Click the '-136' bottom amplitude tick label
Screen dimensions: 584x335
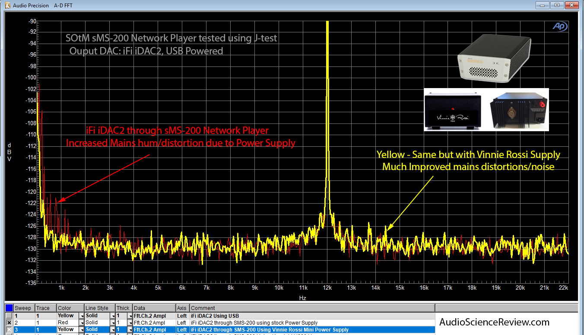click(x=30, y=283)
